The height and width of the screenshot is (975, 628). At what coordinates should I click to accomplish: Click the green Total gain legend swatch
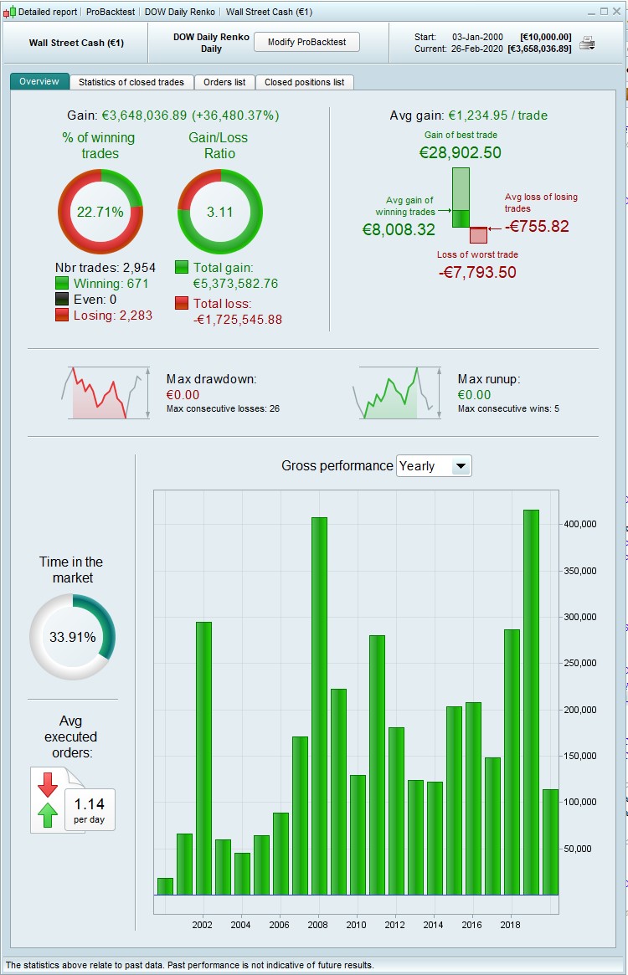pyautogui.click(x=182, y=267)
